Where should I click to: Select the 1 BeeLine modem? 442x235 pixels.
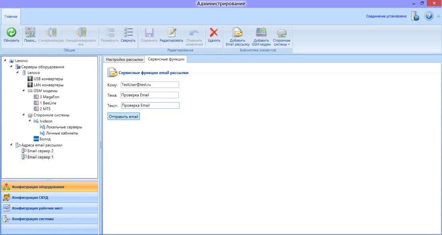pos(48,103)
